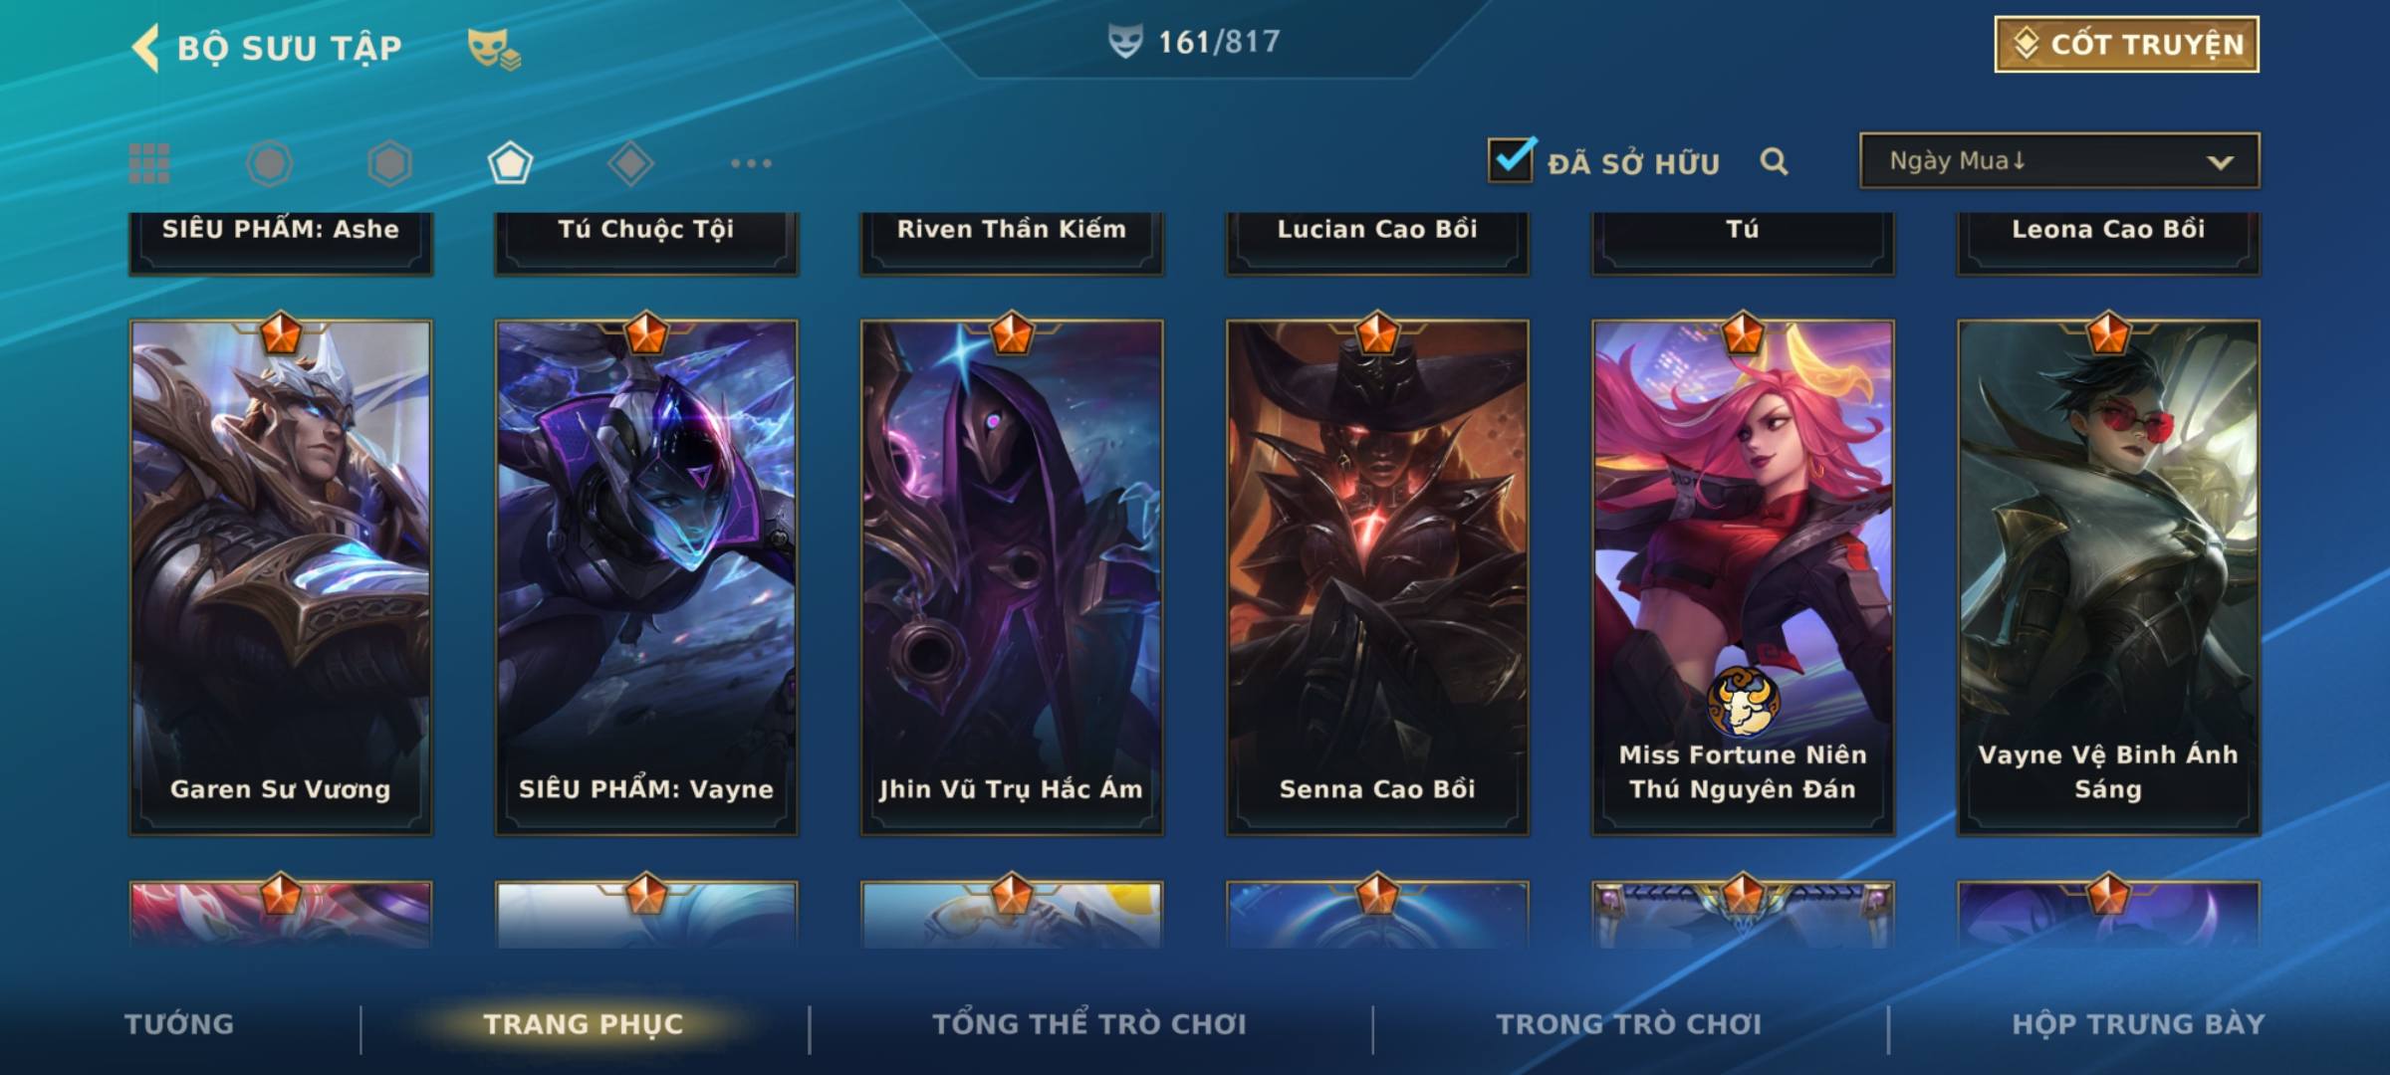Open the Hộp Trưng Bày tab
This screenshot has height=1075, width=2390.
click(2138, 1024)
